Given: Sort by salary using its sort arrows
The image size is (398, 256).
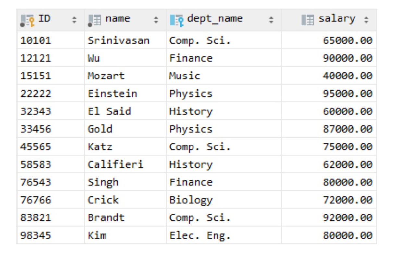Looking at the screenshot, I should click(x=367, y=20).
